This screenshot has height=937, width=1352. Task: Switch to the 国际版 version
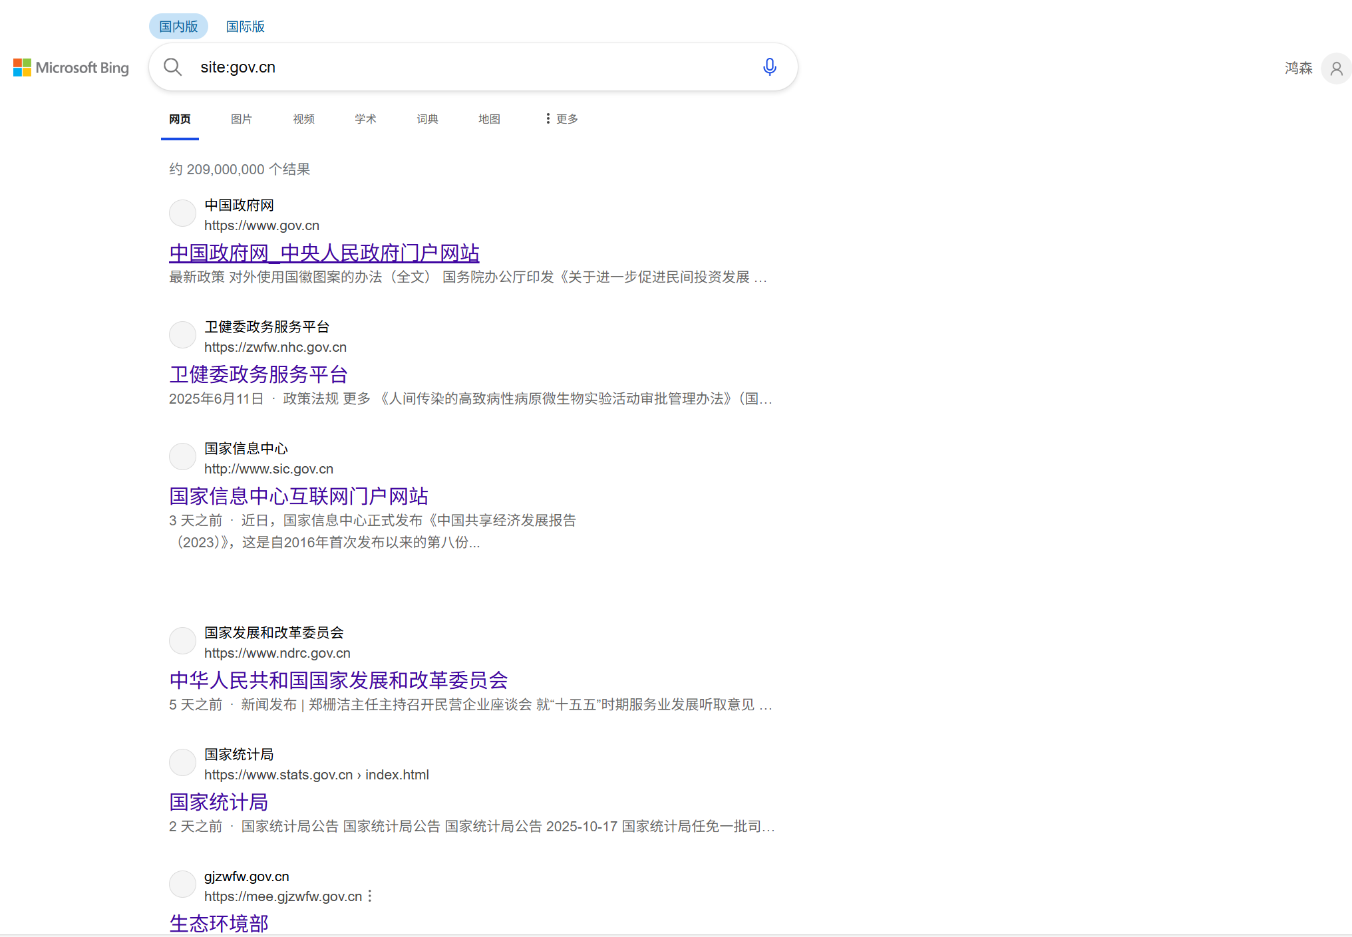coord(244,27)
